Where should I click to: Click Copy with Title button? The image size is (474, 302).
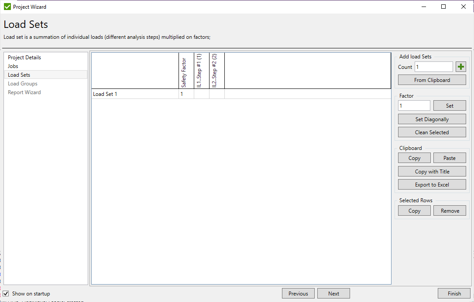click(x=432, y=171)
